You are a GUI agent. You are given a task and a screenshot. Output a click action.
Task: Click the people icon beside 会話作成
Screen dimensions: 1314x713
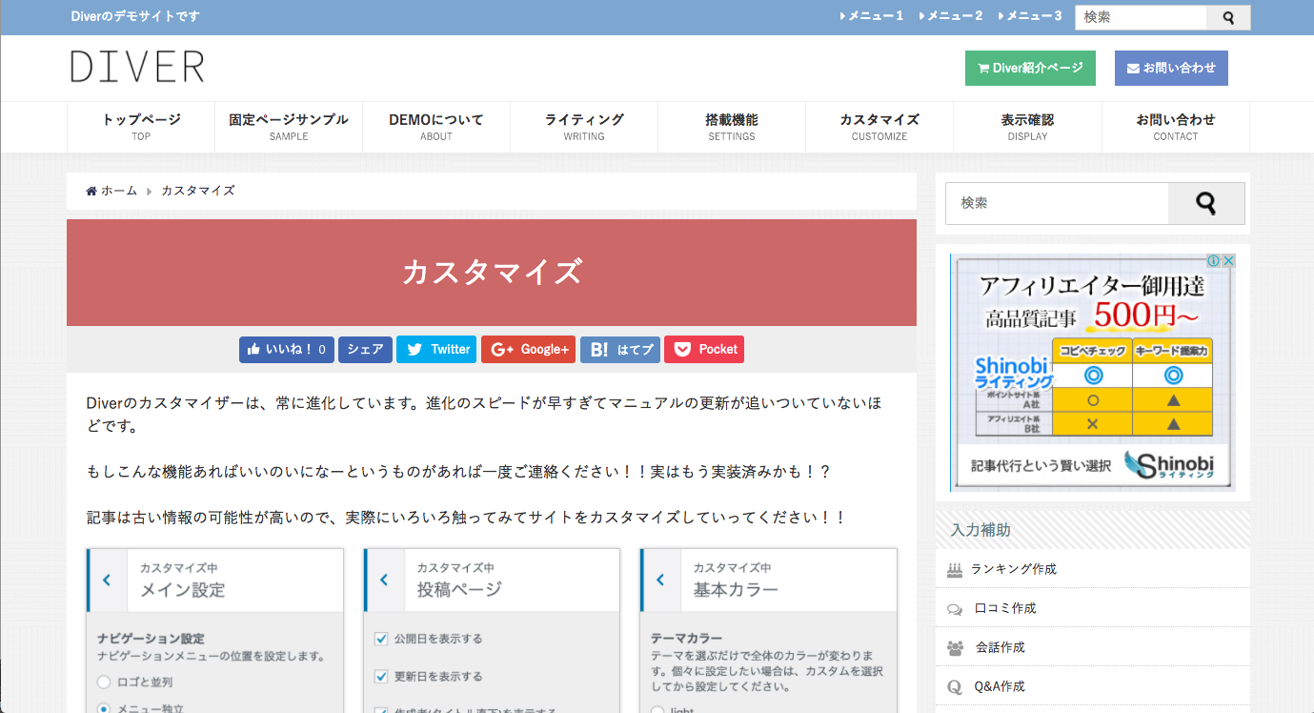tap(955, 648)
